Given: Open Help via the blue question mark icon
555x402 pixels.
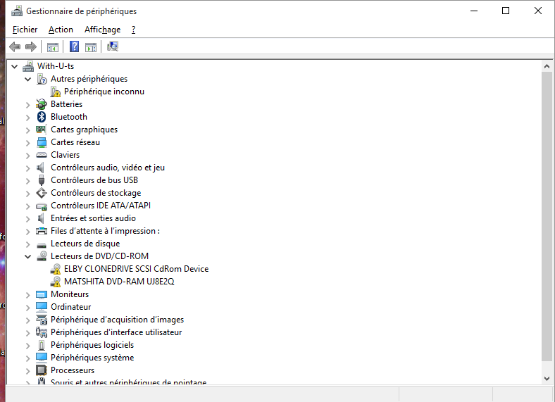Looking at the screenshot, I should click(x=74, y=47).
